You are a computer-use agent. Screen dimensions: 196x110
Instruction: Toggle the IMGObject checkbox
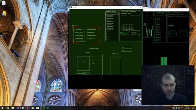click(72, 26)
